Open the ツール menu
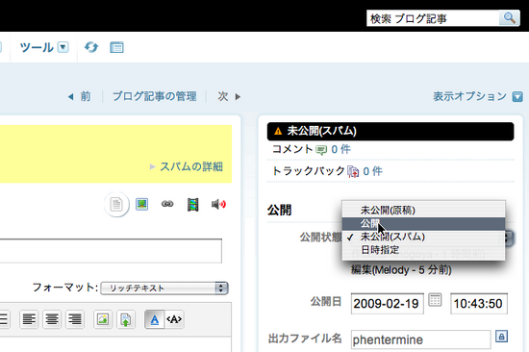 (x=37, y=47)
